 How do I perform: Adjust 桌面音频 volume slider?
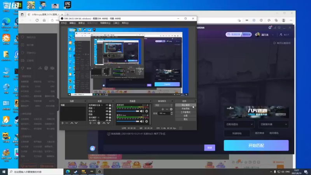pyautogui.click(x=128, y=111)
